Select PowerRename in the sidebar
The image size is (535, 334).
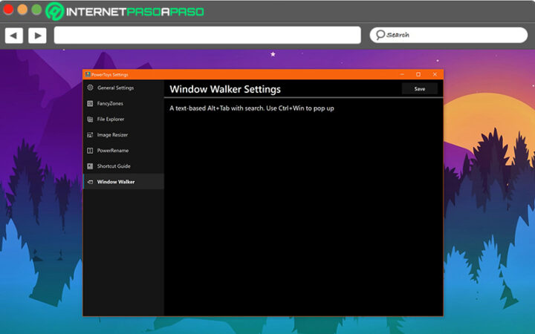(x=112, y=151)
